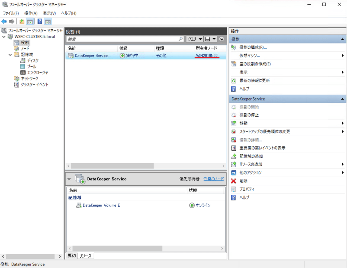Click the 役割の停止 icon
347x268 pixels.
point(233,115)
